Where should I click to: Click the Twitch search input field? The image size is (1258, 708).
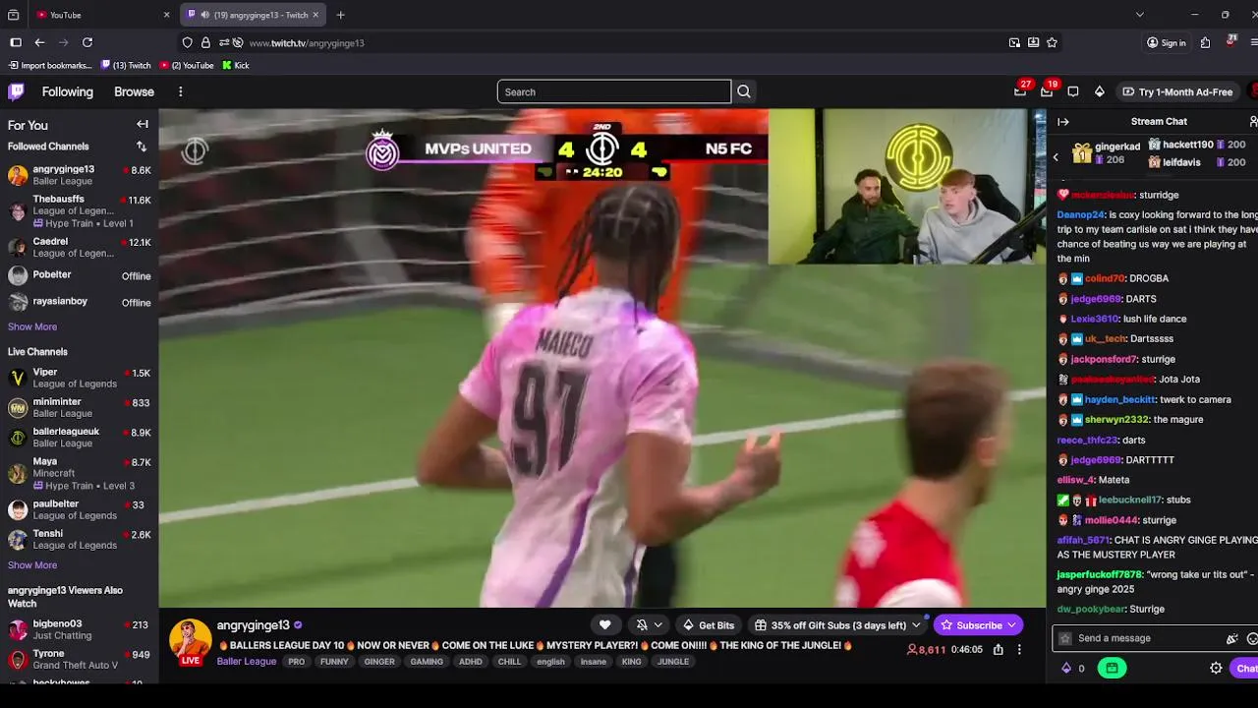(x=614, y=91)
